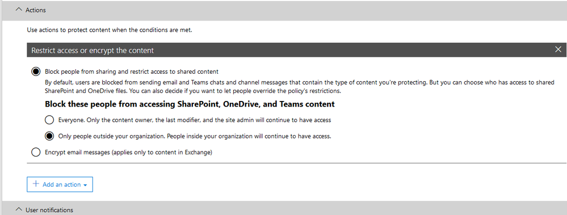The height and width of the screenshot is (215, 567).
Task: Collapse the User notifications section chevron
Action: point(19,209)
